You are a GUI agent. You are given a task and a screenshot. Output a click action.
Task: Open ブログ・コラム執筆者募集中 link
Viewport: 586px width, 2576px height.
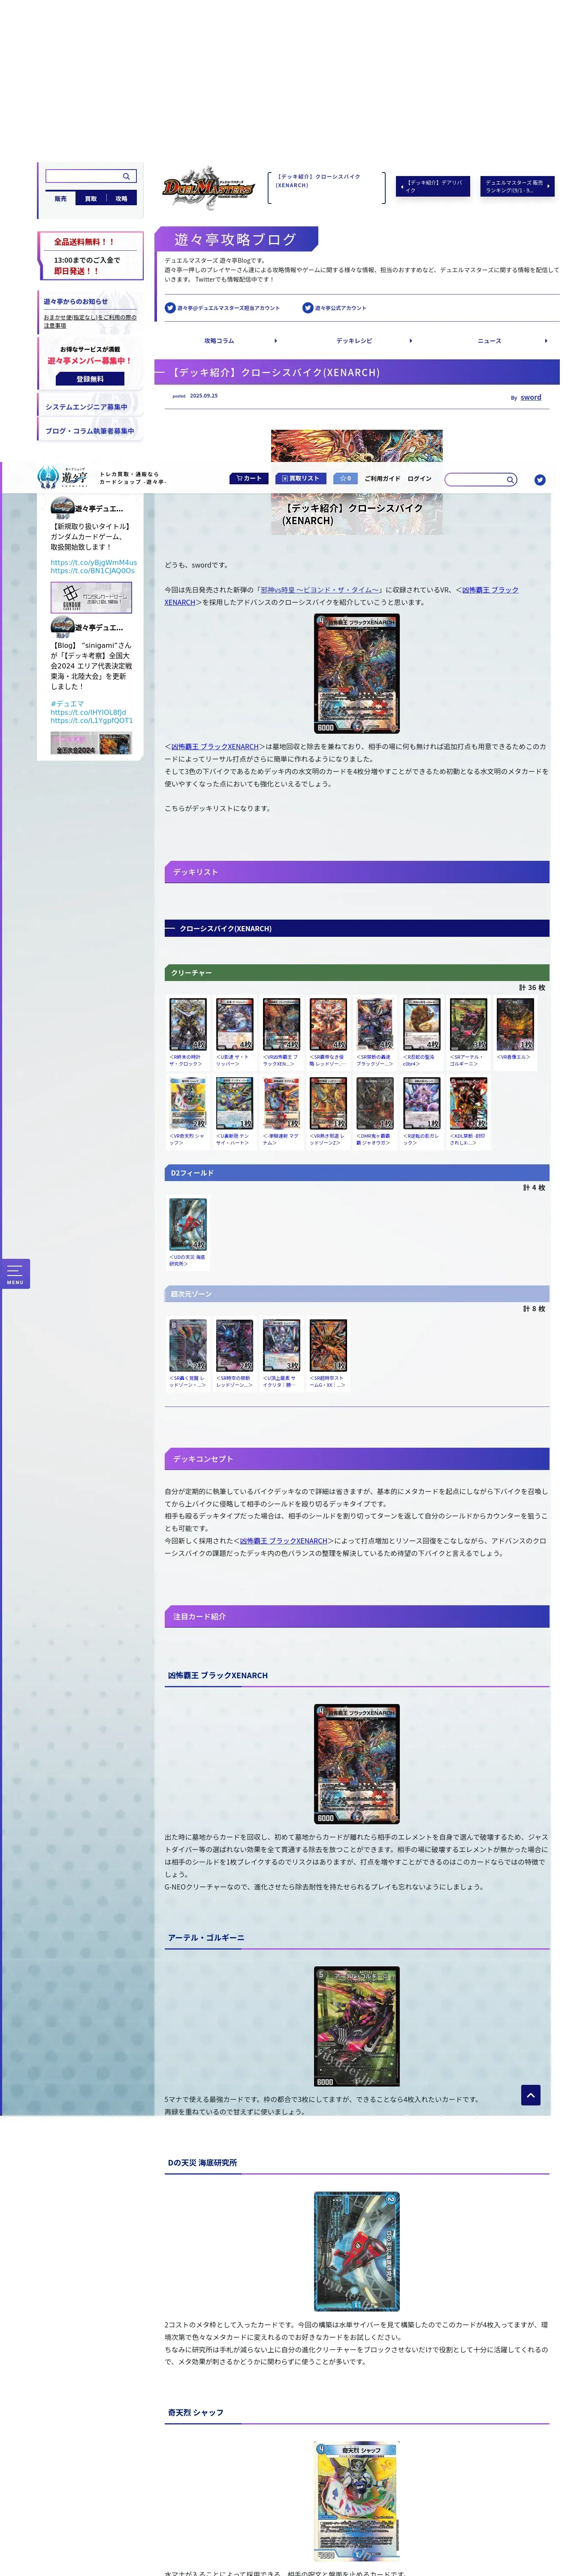click(x=90, y=431)
